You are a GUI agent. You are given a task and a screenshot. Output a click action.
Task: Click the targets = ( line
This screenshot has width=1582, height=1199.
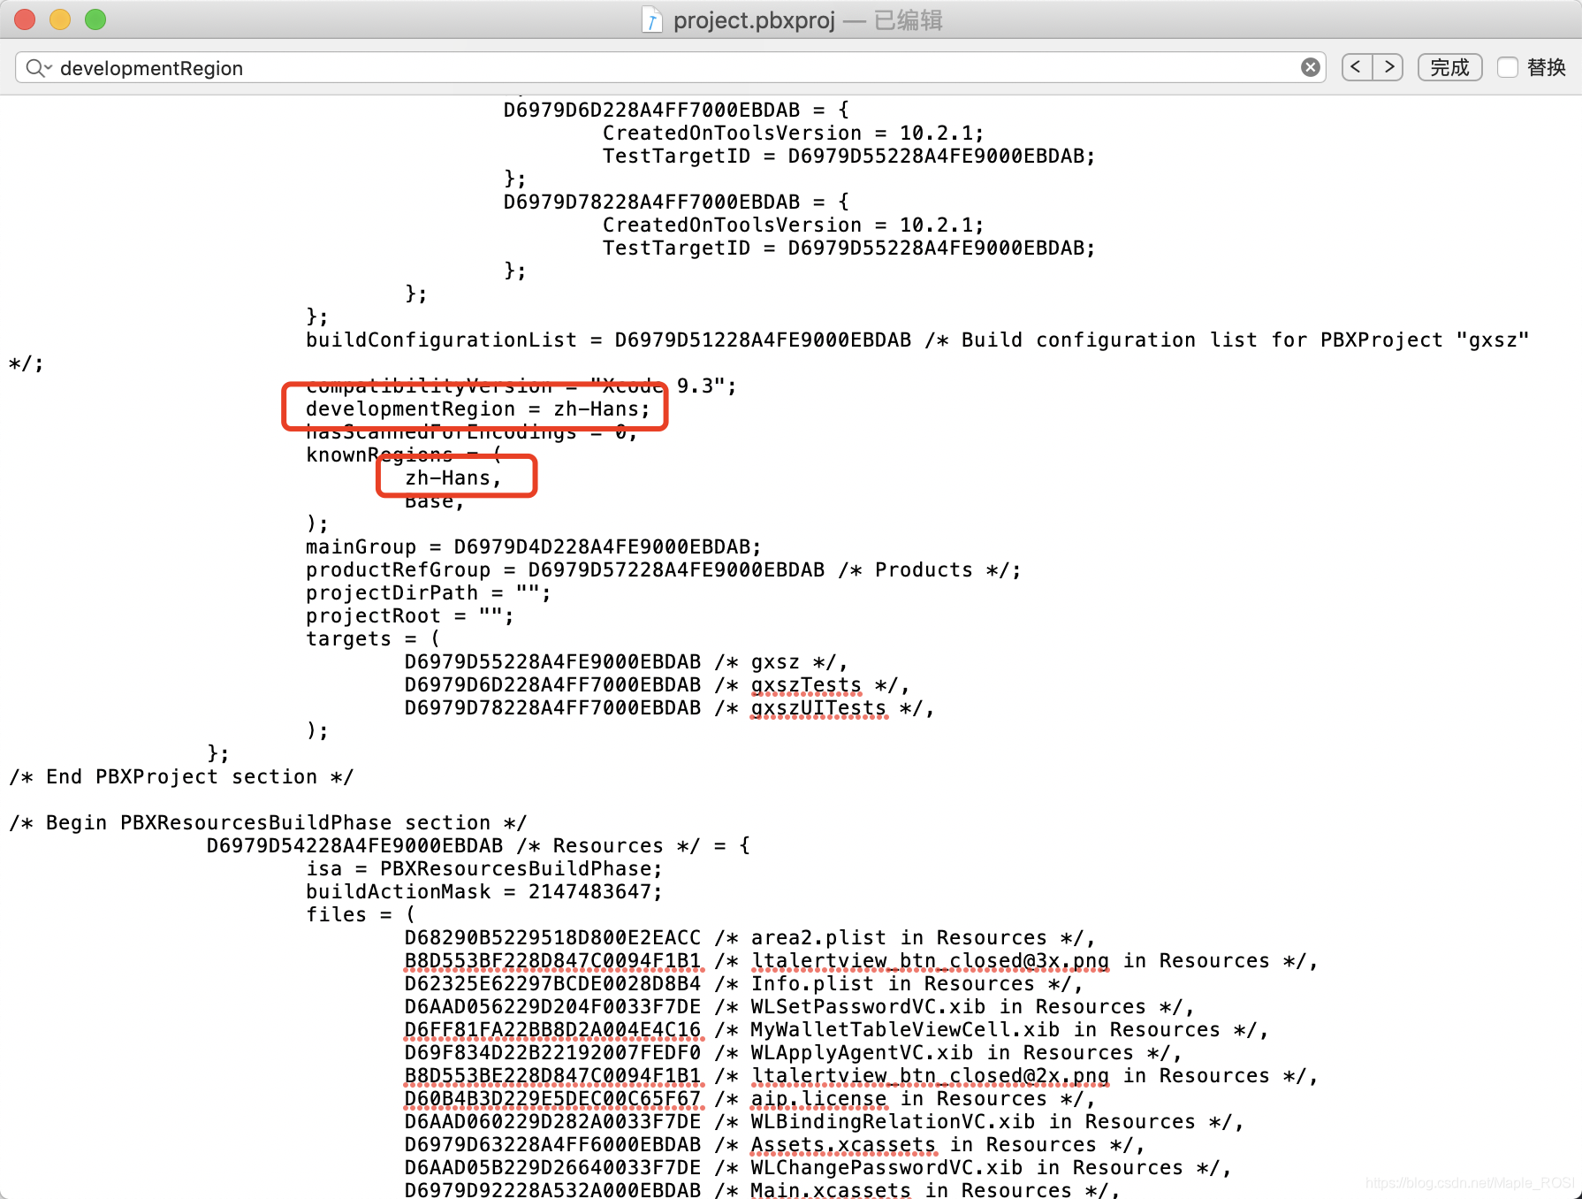[x=372, y=638]
